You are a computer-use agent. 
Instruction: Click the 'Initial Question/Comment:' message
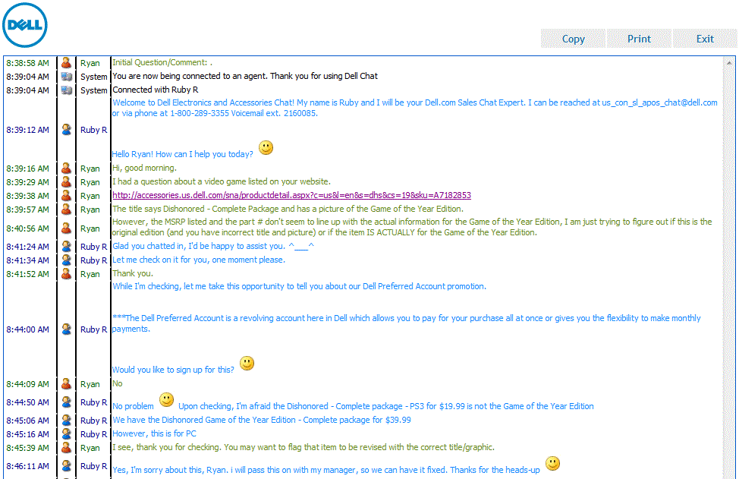(162, 62)
